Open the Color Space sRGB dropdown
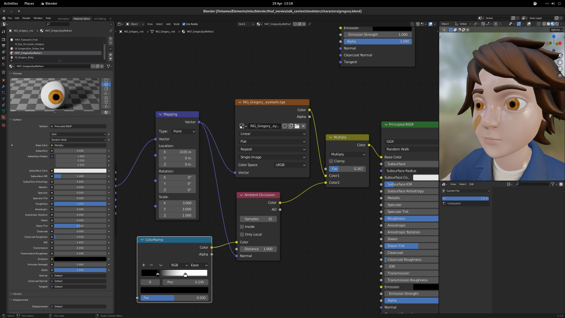Screen dimensions: 565x318 (290, 165)
